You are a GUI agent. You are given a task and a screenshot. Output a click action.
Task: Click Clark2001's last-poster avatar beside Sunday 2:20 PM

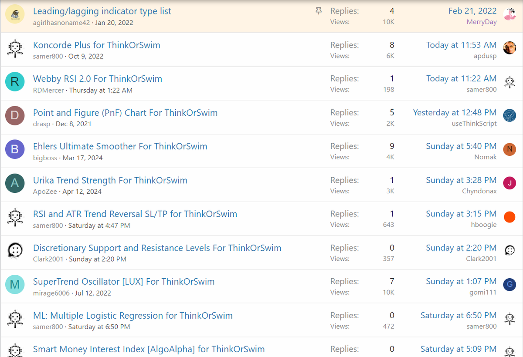(509, 250)
